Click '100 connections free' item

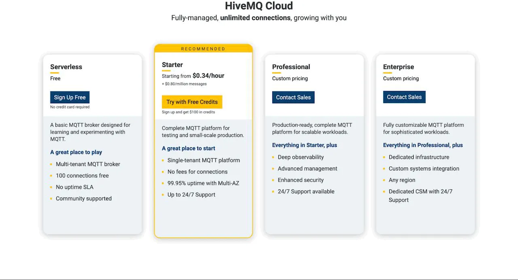[x=82, y=176]
